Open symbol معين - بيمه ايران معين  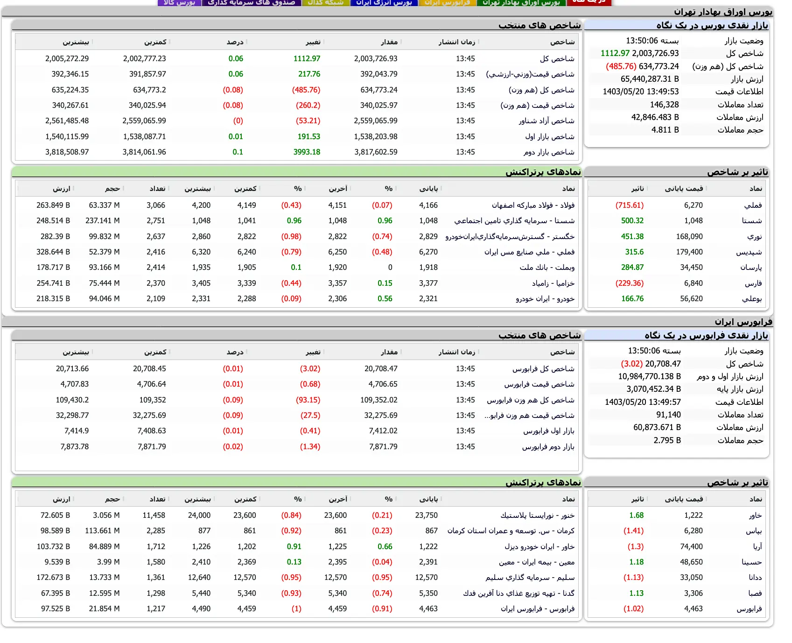click(x=537, y=562)
